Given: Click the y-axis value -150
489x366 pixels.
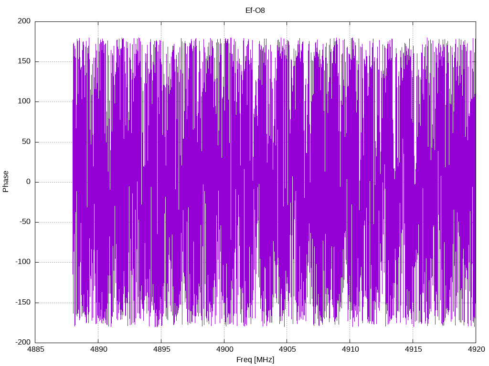Looking at the screenshot, I should click(x=23, y=302).
